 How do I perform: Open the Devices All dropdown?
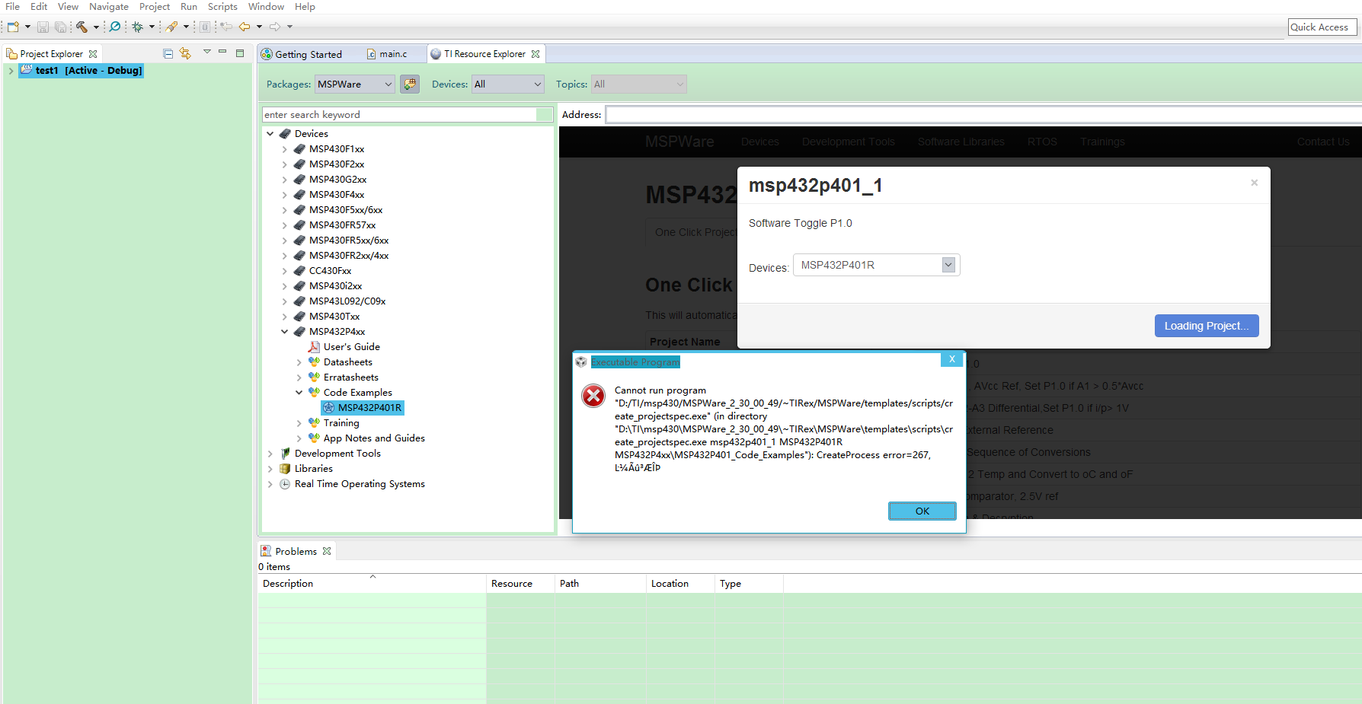pos(508,84)
